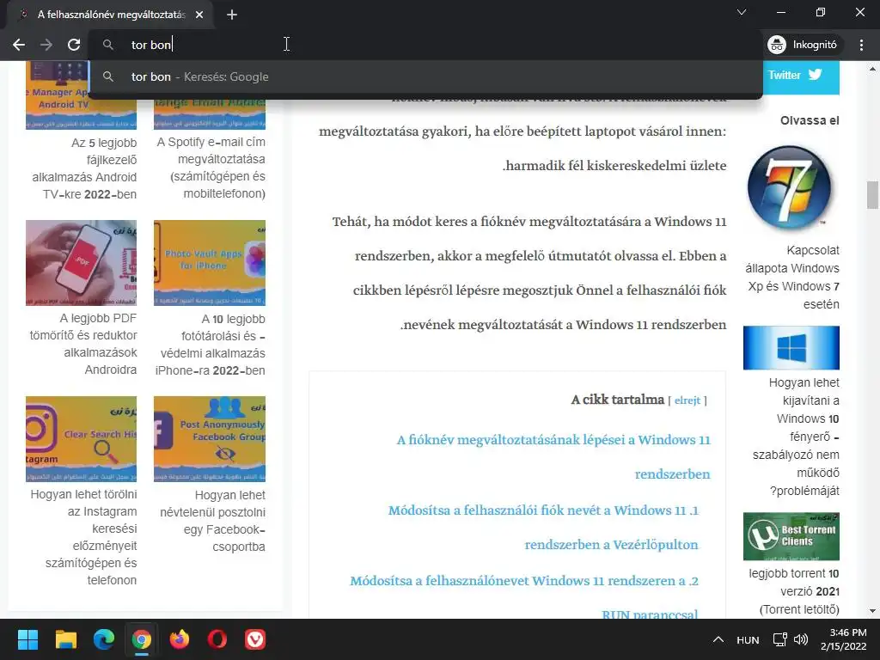Open the Instagram 'Clear Search History' thumbnail
Screen dimensions: 880x660
point(82,439)
